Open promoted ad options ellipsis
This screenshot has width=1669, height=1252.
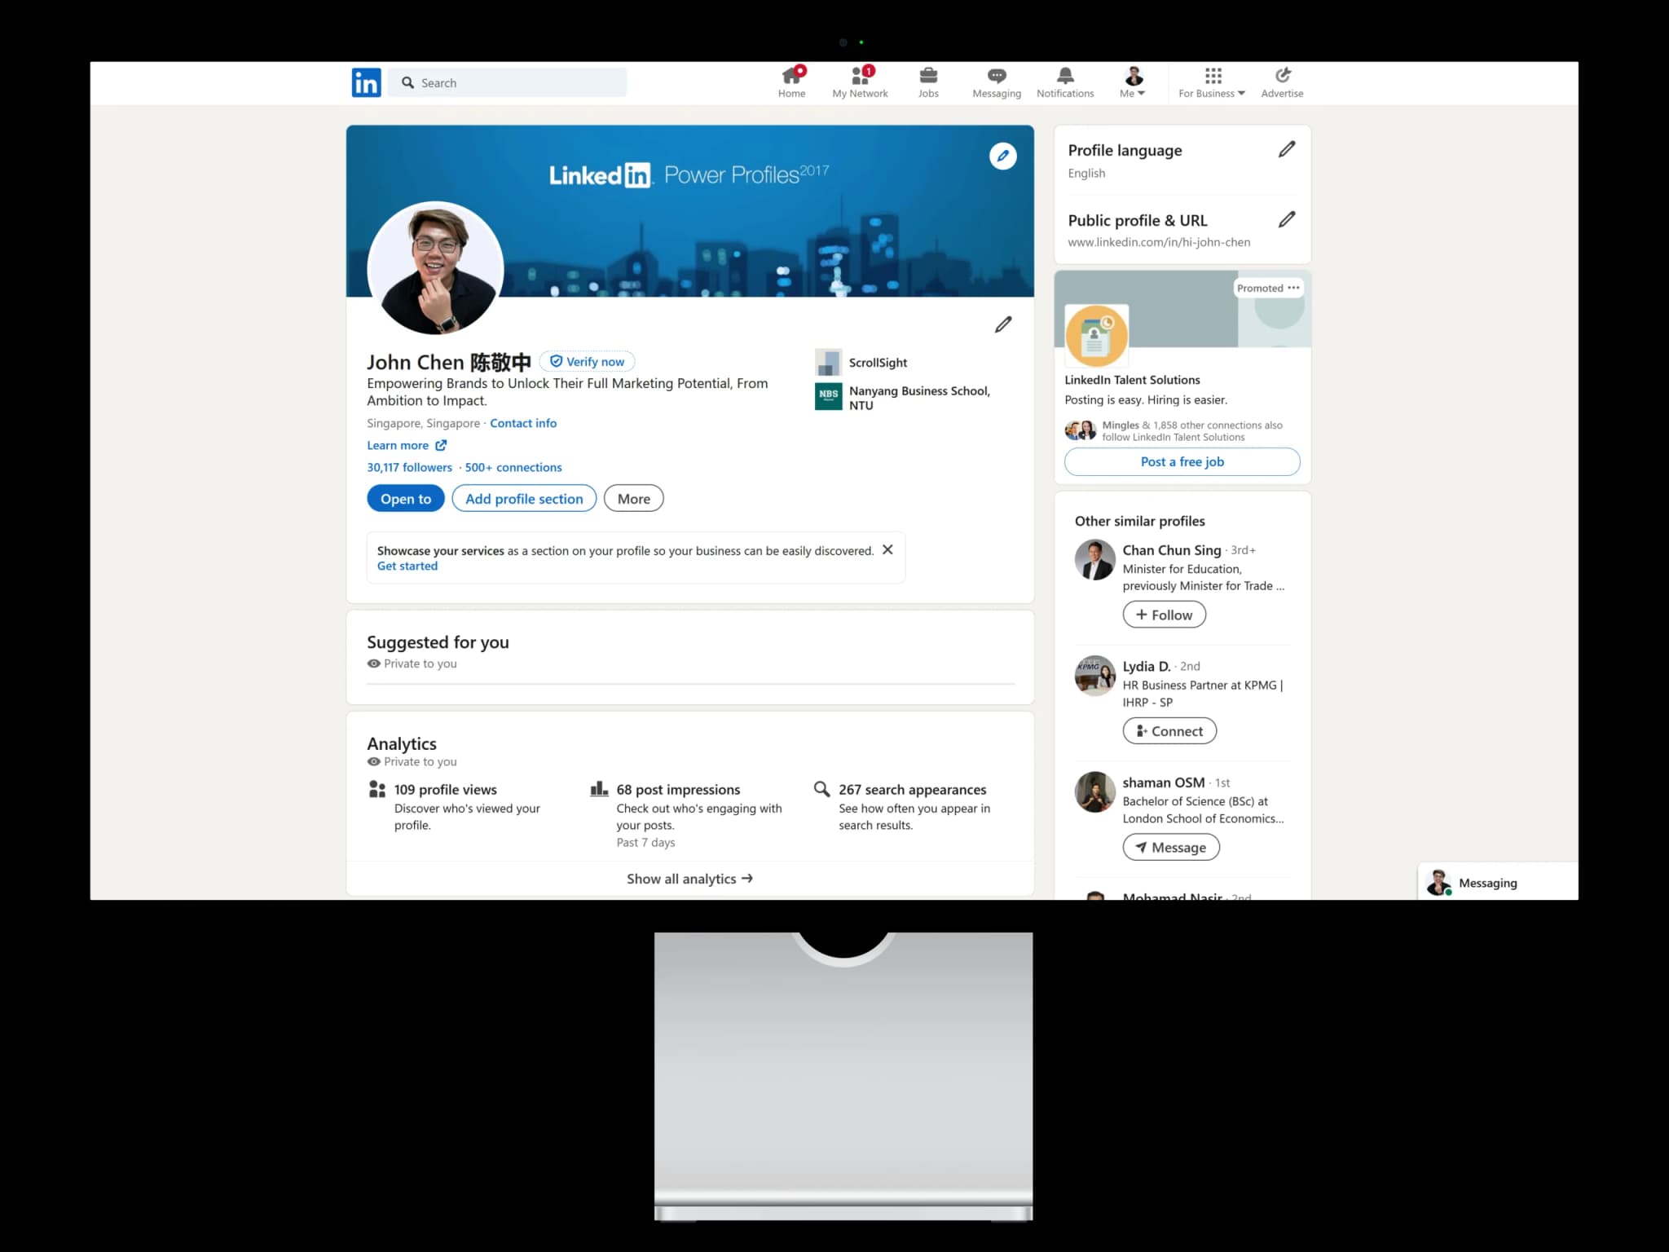[x=1294, y=287]
